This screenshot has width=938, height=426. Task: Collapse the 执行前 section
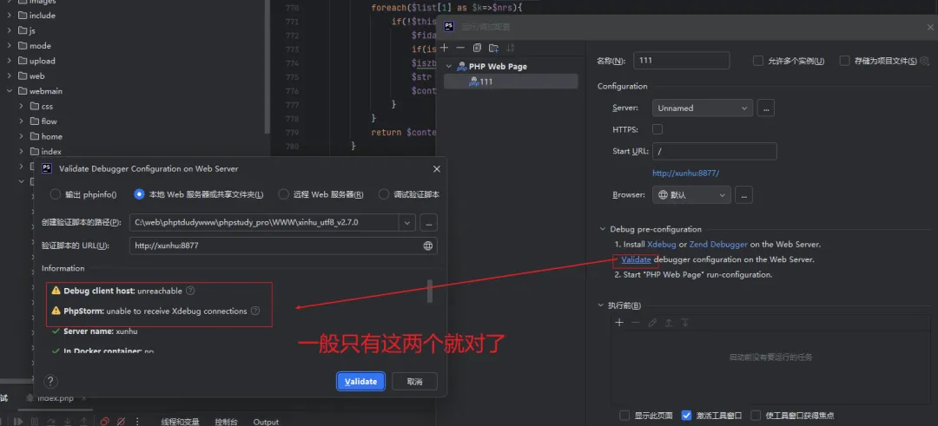(601, 305)
